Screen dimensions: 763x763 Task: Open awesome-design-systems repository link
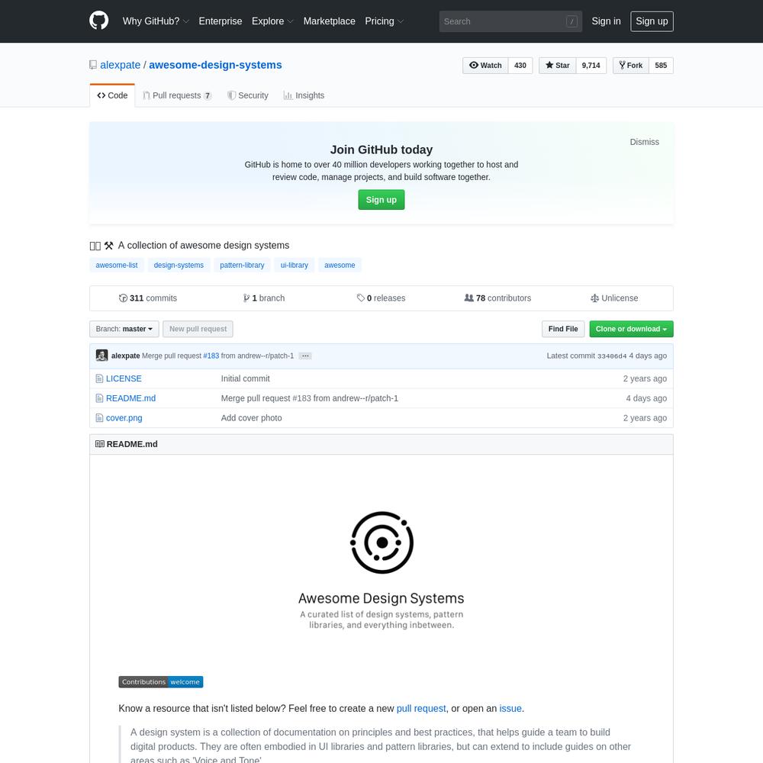tap(215, 65)
